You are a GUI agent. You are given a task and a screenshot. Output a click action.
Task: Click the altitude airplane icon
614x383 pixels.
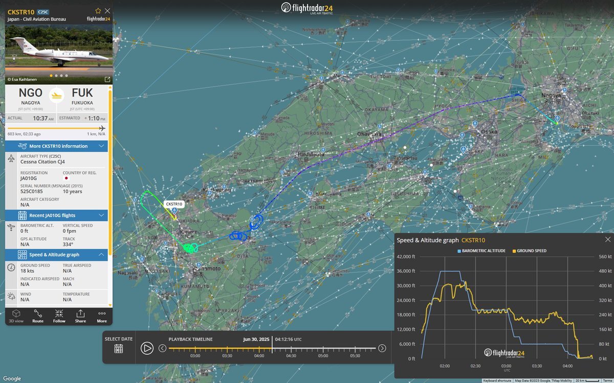(11, 228)
